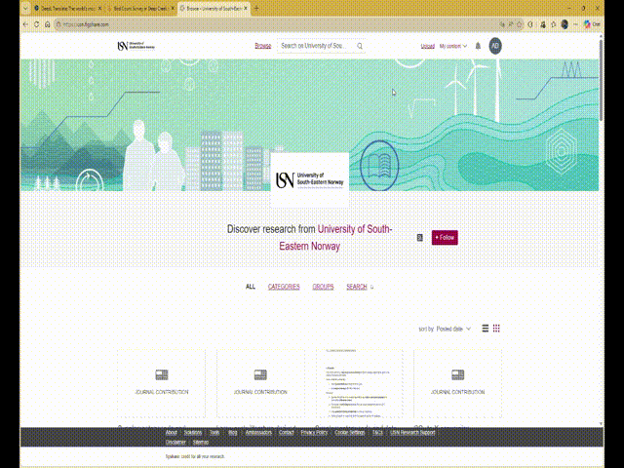Open the Browse link in the header
This screenshot has height=468, width=624.
(x=262, y=46)
